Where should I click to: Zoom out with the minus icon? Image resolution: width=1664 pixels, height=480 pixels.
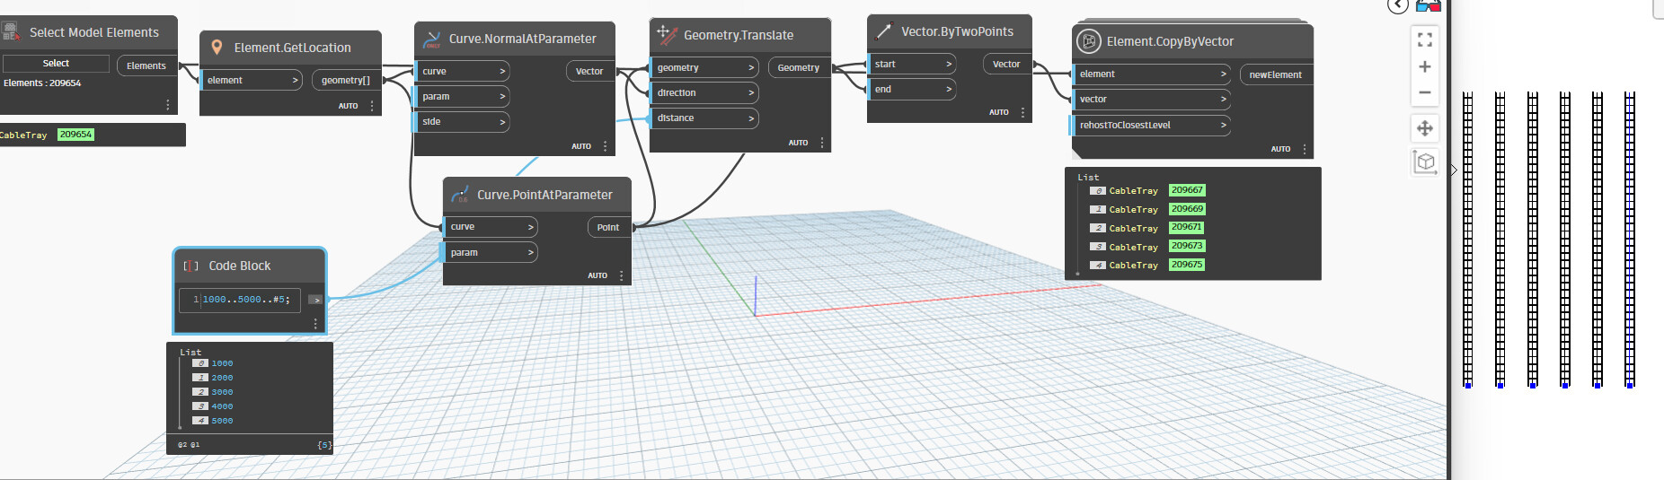coord(1425,92)
